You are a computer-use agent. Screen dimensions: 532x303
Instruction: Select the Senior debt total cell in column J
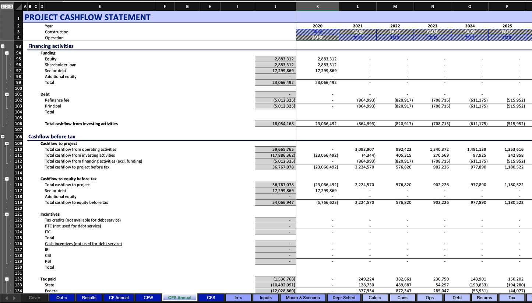tap(275, 71)
